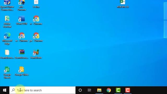
Task: Open the pe - Chrome shortcut
Action: pyautogui.click(x=36, y=37)
